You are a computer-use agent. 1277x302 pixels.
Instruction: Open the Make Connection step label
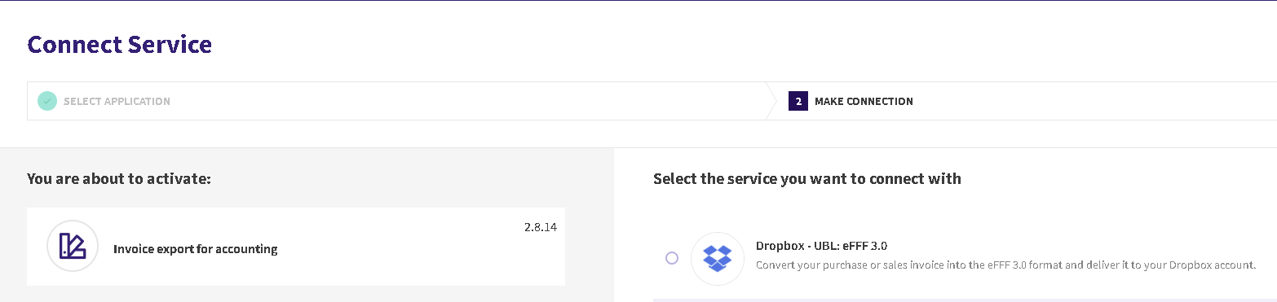pyautogui.click(x=864, y=102)
